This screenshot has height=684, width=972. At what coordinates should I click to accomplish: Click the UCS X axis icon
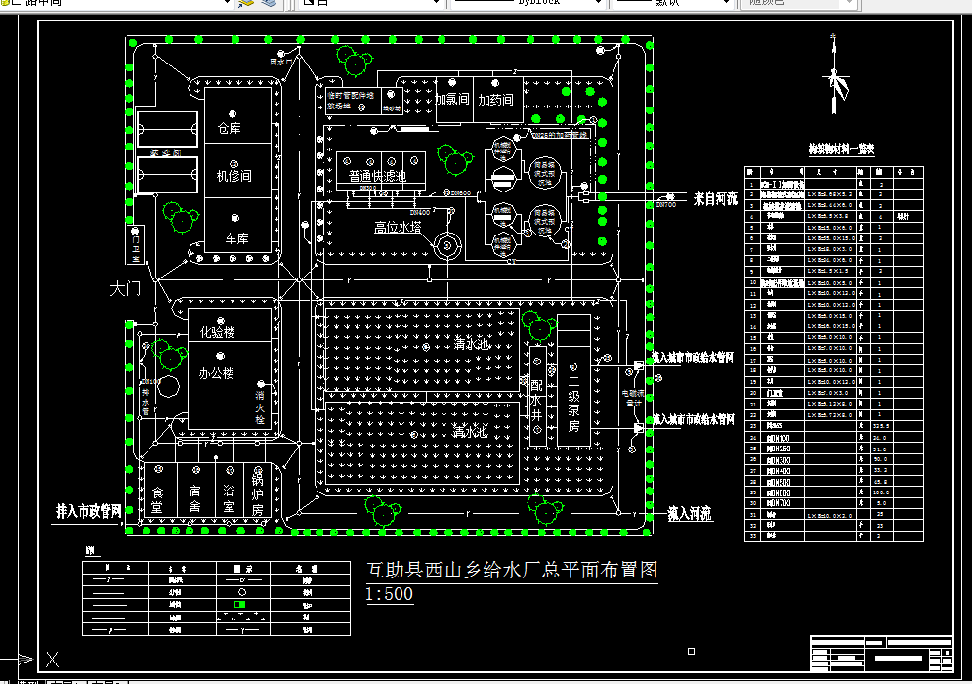click(x=52, y=660)
